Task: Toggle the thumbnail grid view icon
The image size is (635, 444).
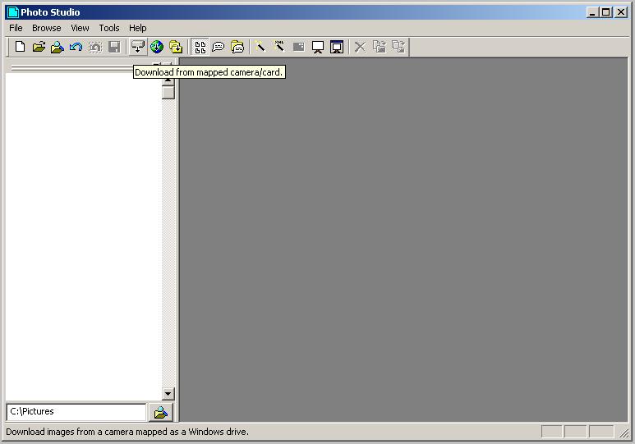Action: click(200, 47)
